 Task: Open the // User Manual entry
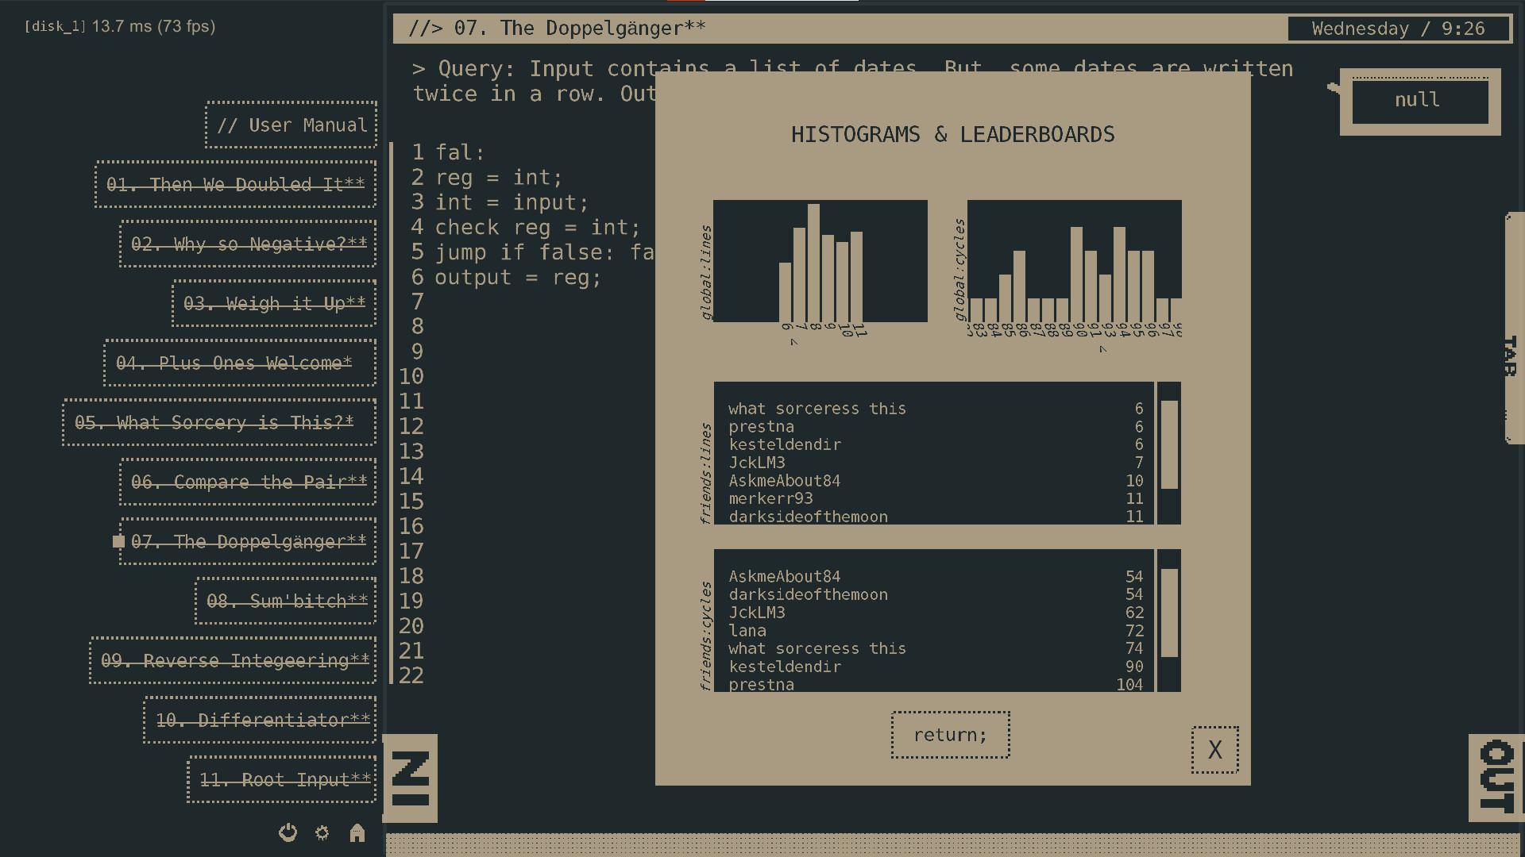[291, 125]
